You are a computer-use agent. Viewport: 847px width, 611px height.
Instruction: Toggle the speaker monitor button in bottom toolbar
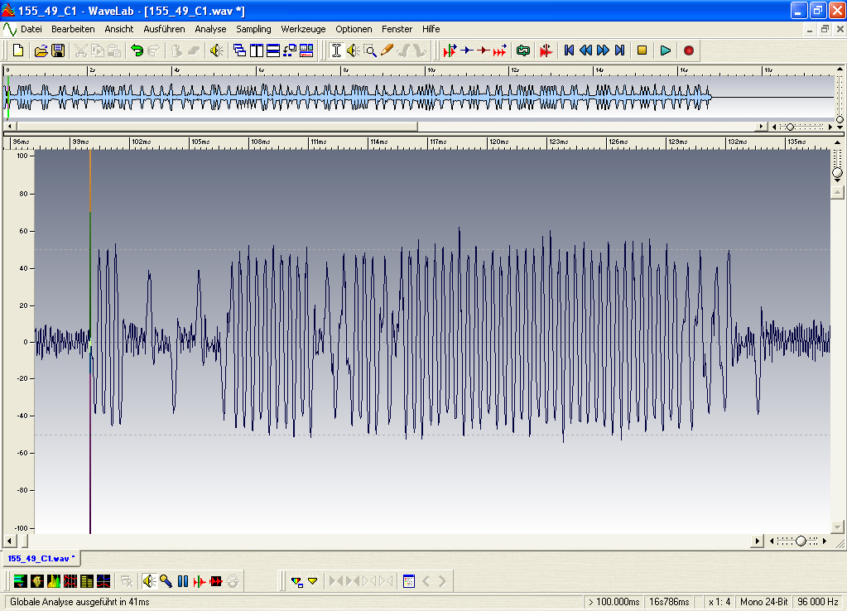coord(149,581)
